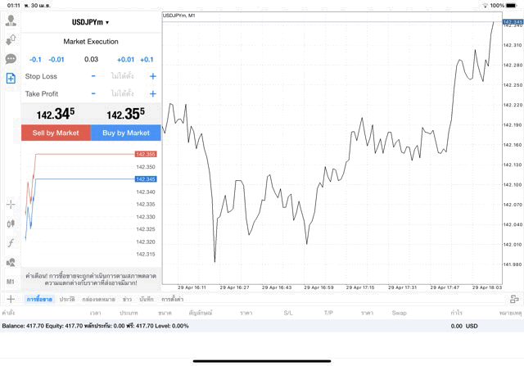Toggle the bottom panel layout icon
The height and width of the screenshot is (366, 524).
(x=513, y=300)
